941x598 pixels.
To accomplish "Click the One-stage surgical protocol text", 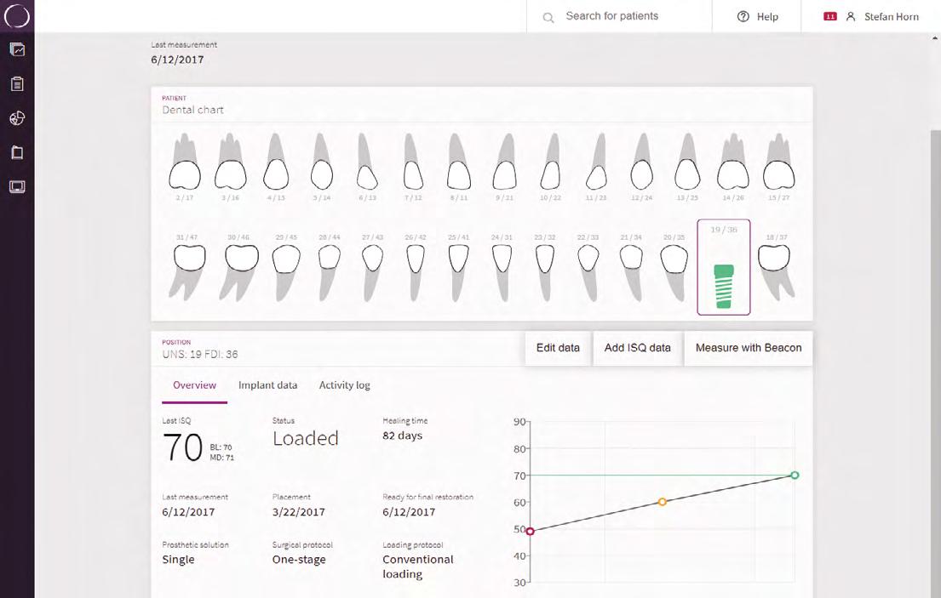I will pyautogui.click(x=299, y=560).
